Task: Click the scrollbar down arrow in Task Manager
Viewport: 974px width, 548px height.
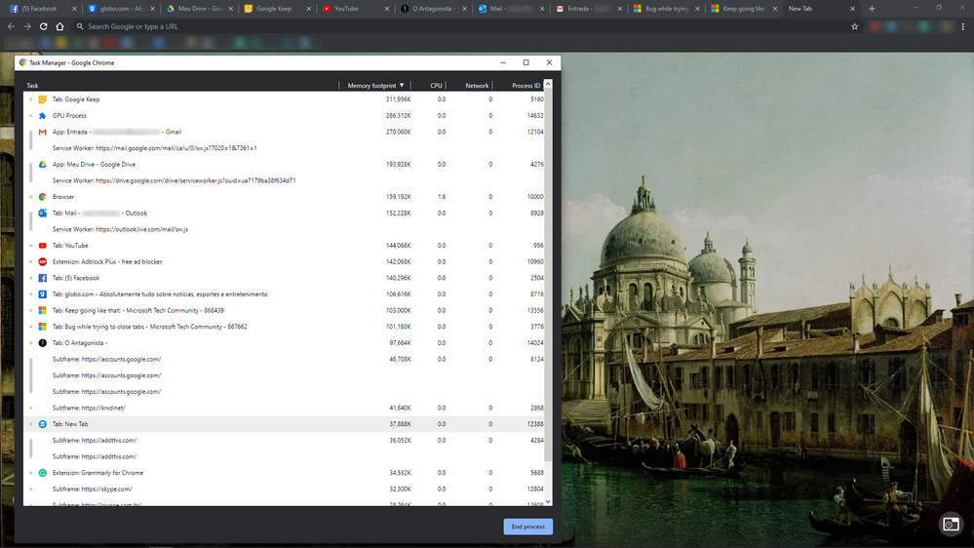Action: (x=548, y=501)
